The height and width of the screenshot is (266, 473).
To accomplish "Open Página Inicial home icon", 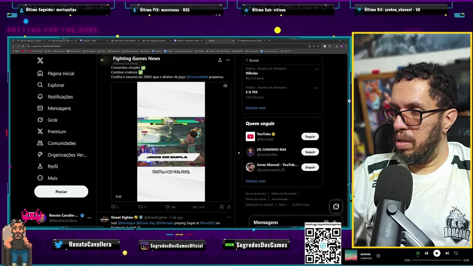I will (40, 74).
